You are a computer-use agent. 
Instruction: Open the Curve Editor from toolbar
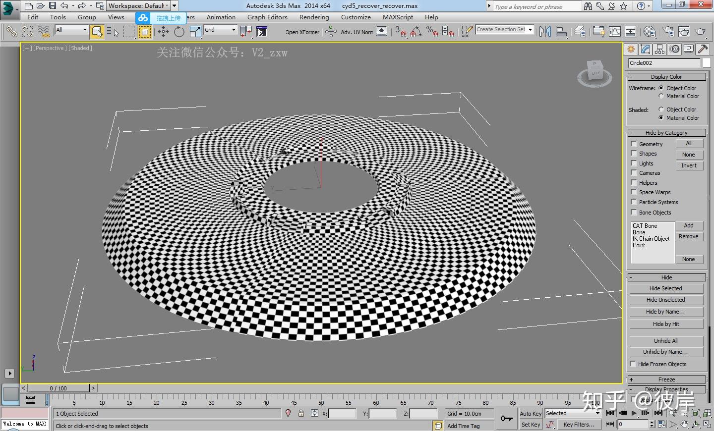pyautogui.click(x=615, y=32)
